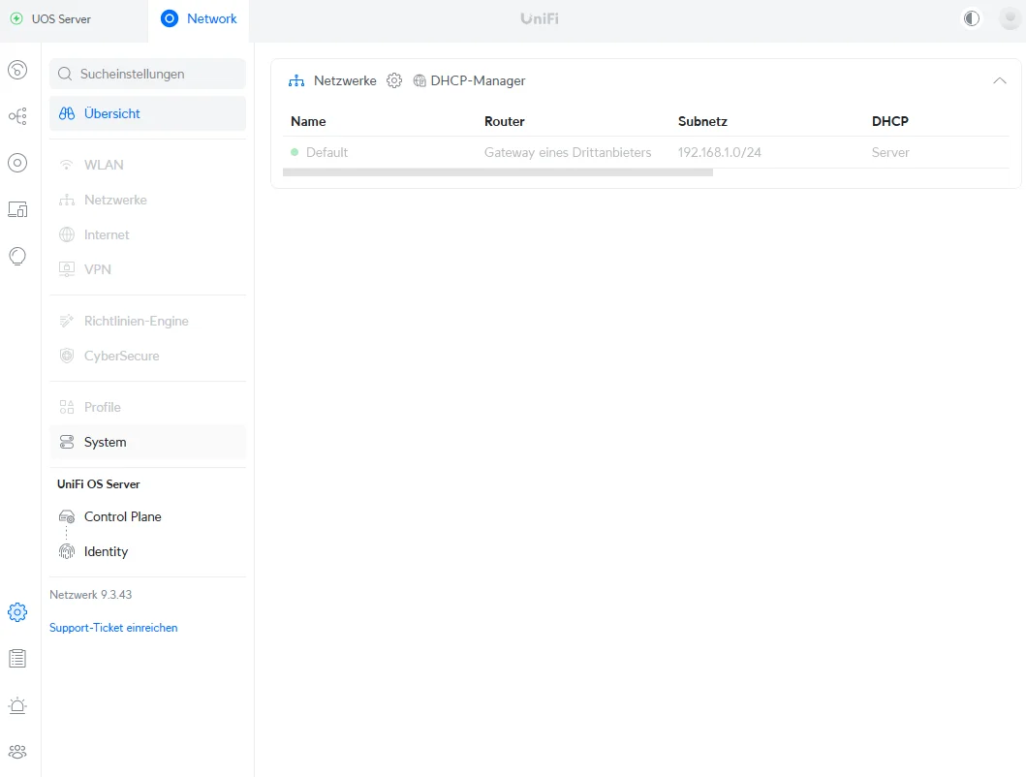The image size is (1026, 777).
Task: Click the UOS Server status icon
Action: (x=16, y=19)
